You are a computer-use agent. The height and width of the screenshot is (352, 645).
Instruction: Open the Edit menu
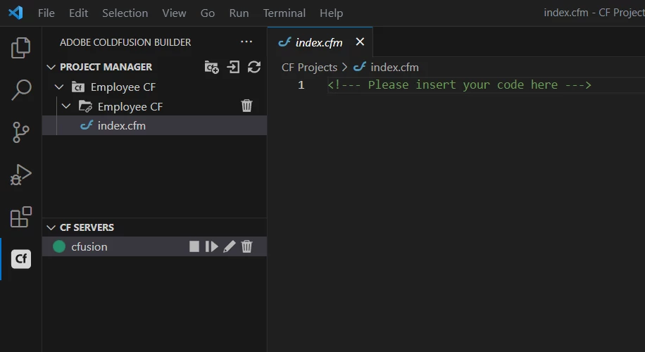click(79, 13)
